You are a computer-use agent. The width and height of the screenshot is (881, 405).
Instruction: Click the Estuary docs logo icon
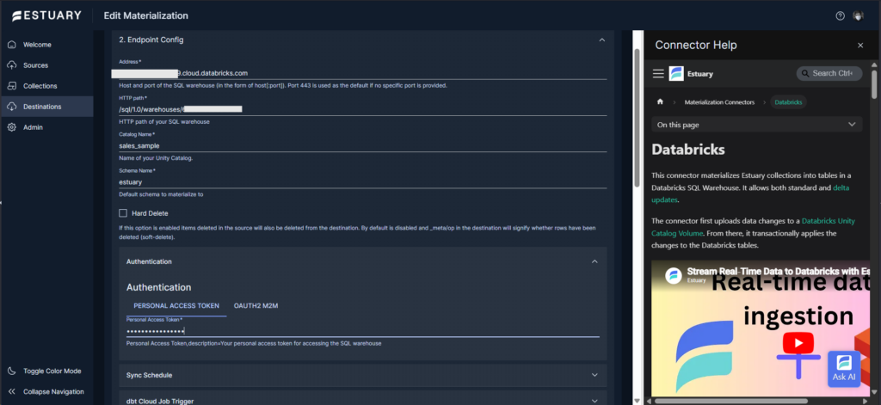[x=676, y=74]
